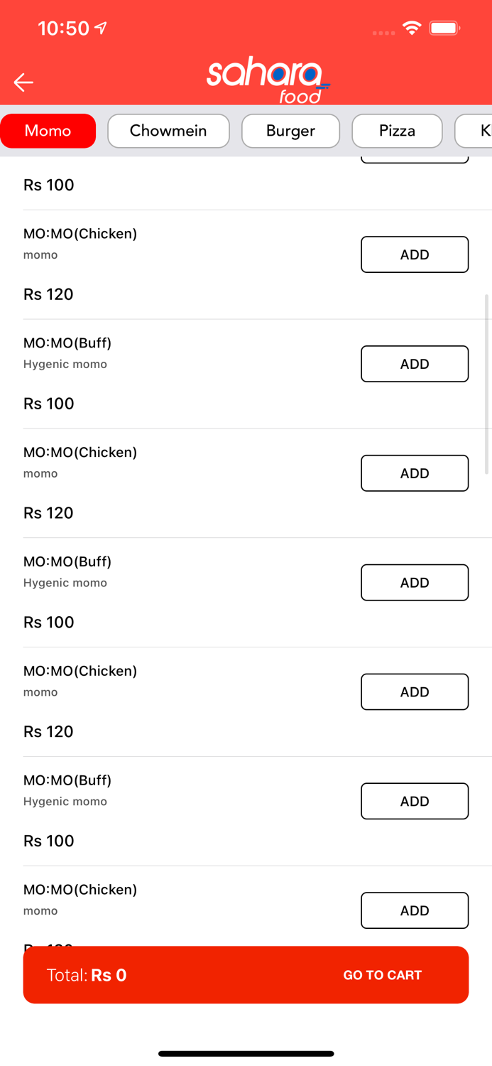
Task: Tap the battery status icon
Action: pos(445,28)
